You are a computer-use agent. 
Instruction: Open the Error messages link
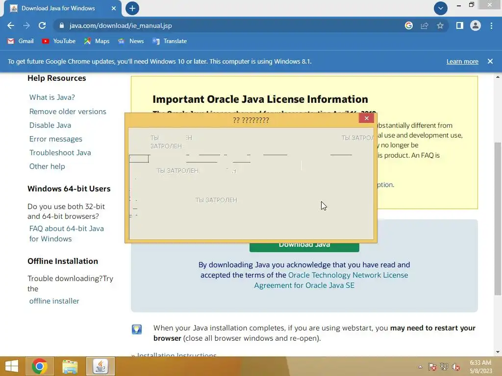click(x=56, y=139)
